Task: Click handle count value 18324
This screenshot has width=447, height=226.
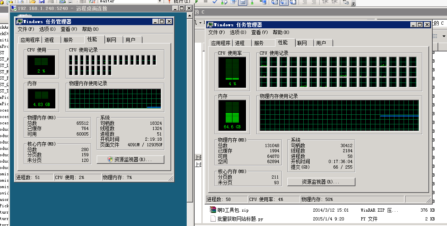Action: coord(156,123)
